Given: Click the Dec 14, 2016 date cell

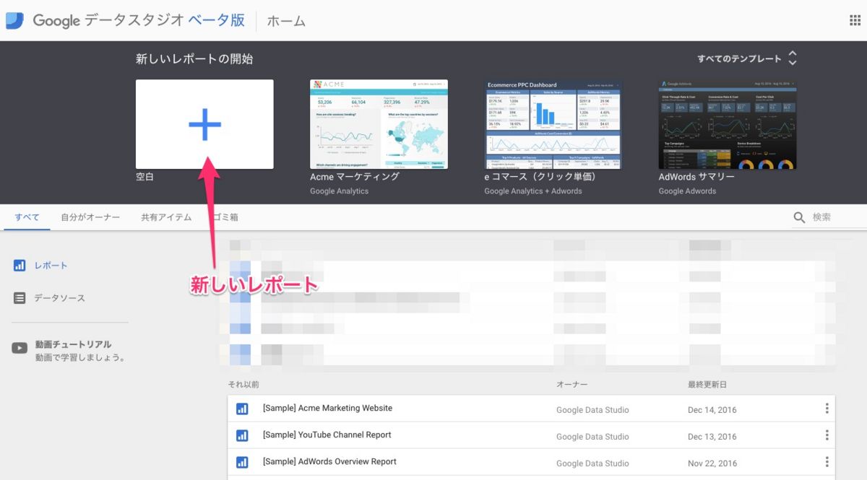Looking at the screenshot, I should [x=712, y=410].
